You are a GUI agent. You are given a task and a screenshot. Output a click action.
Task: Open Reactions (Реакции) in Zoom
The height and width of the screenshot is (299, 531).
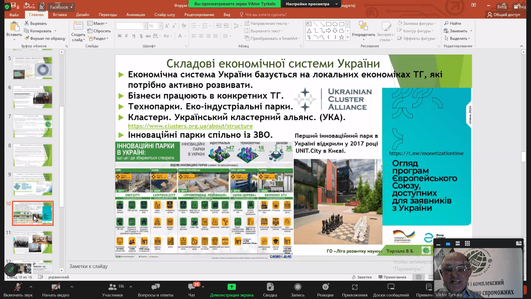tap(325, 290)
